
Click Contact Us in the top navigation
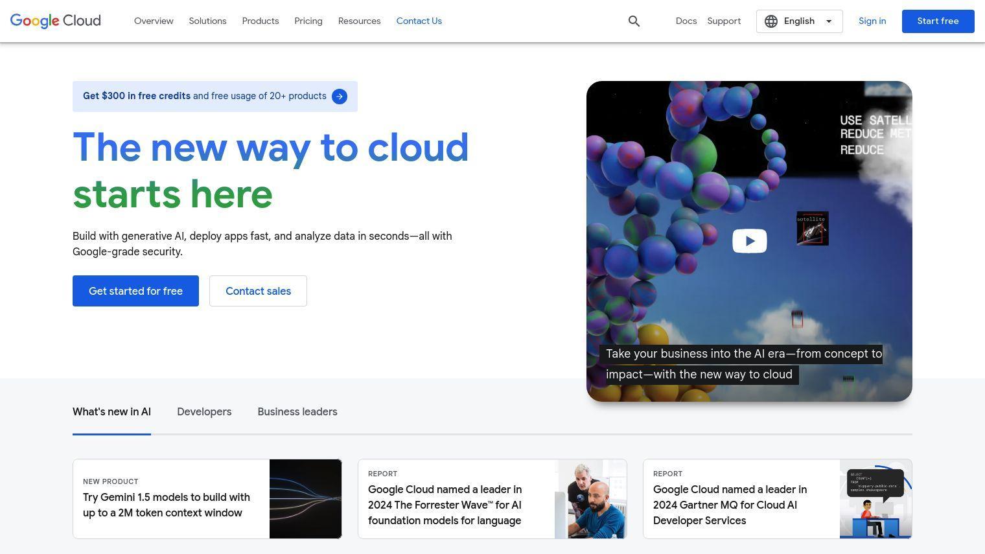419,21
